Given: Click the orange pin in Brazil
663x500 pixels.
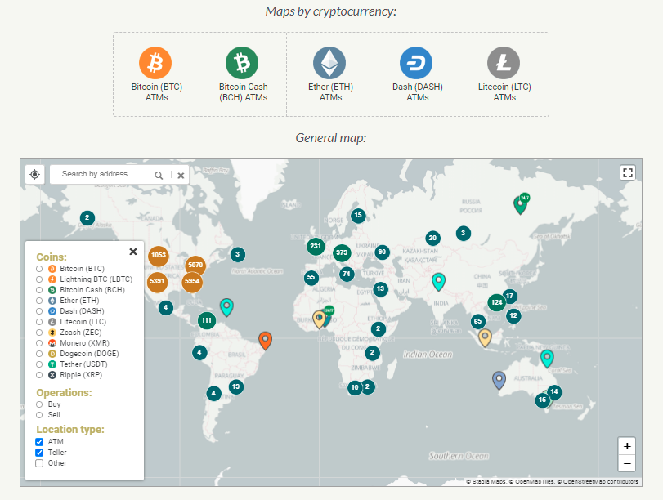Looking at the screenshot, I should [x=265, y=340].
